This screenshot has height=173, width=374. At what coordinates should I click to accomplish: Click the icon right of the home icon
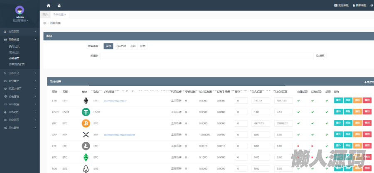pyautogui.click(x=59, y=5)
